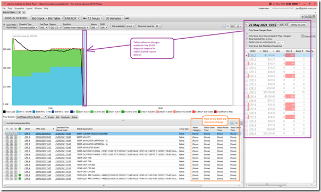
Task: Tick Center view on current price checkbox
Action: 247,42
